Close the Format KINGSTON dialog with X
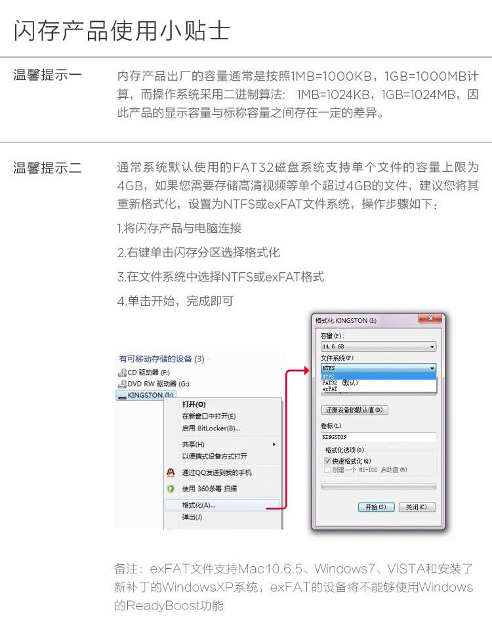The image size is (492, 618). click(430, 318)
